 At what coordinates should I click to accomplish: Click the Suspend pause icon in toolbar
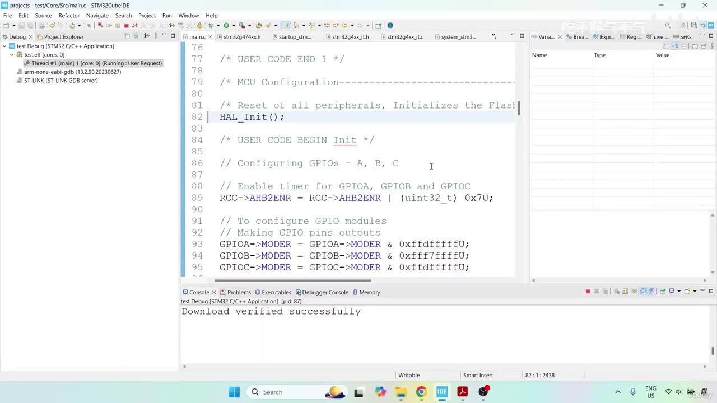pos(118,25)
